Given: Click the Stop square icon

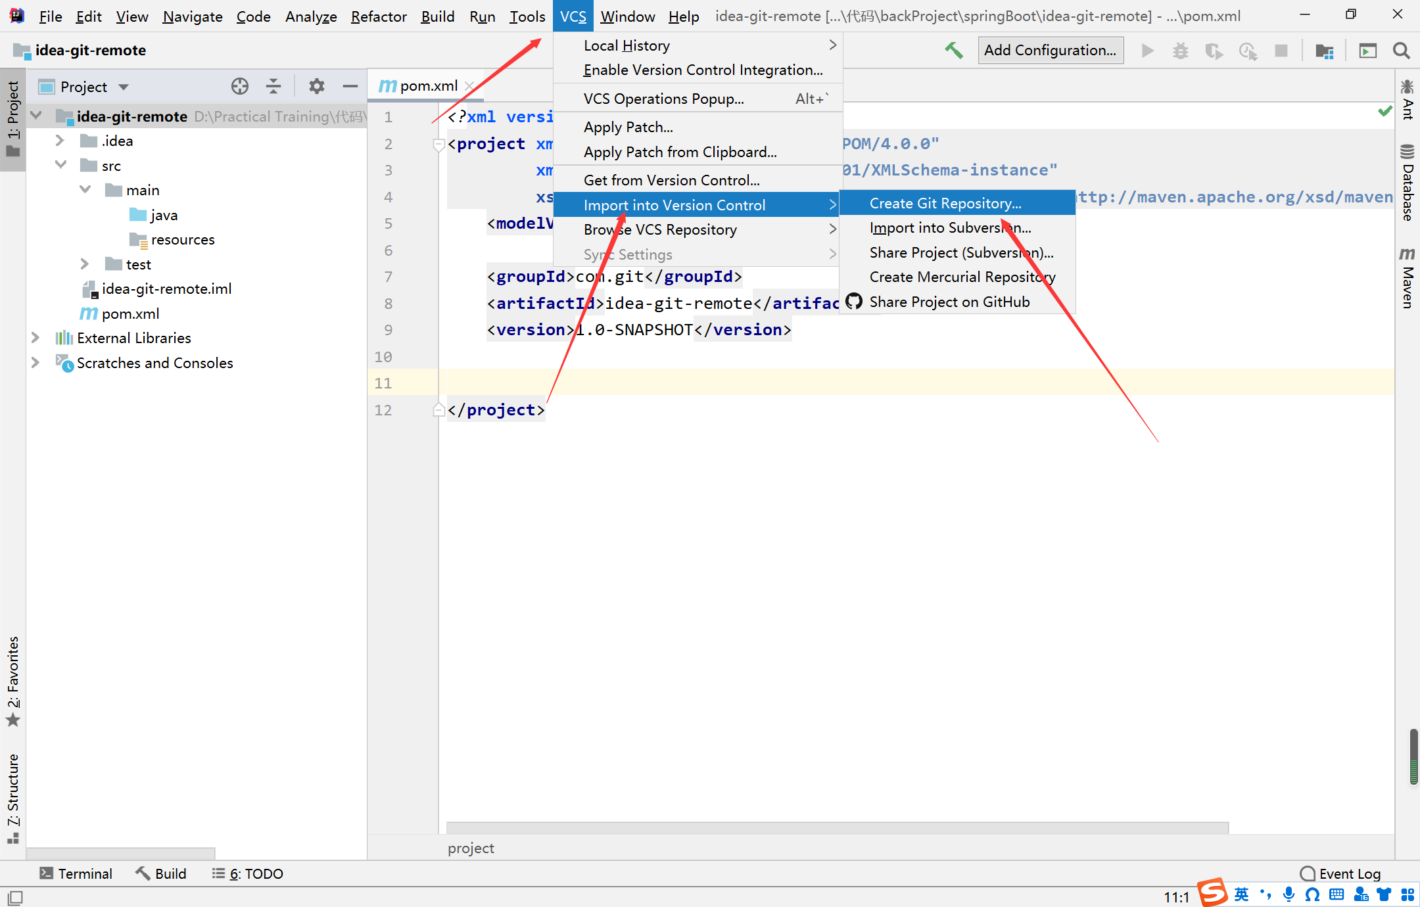Looking at the screenshot, I should (x=1281, y=51).
